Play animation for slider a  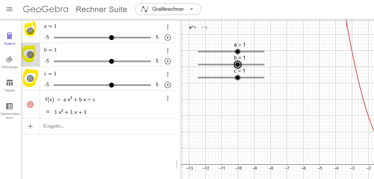tap(168, 37)
